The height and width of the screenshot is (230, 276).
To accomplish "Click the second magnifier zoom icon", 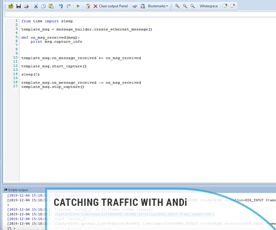I will (185, 6).
